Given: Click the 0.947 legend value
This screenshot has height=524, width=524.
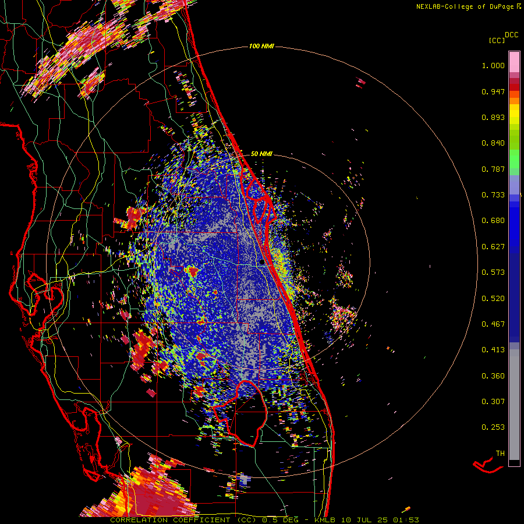Looking at the screenshot, I should pos(493,91).
